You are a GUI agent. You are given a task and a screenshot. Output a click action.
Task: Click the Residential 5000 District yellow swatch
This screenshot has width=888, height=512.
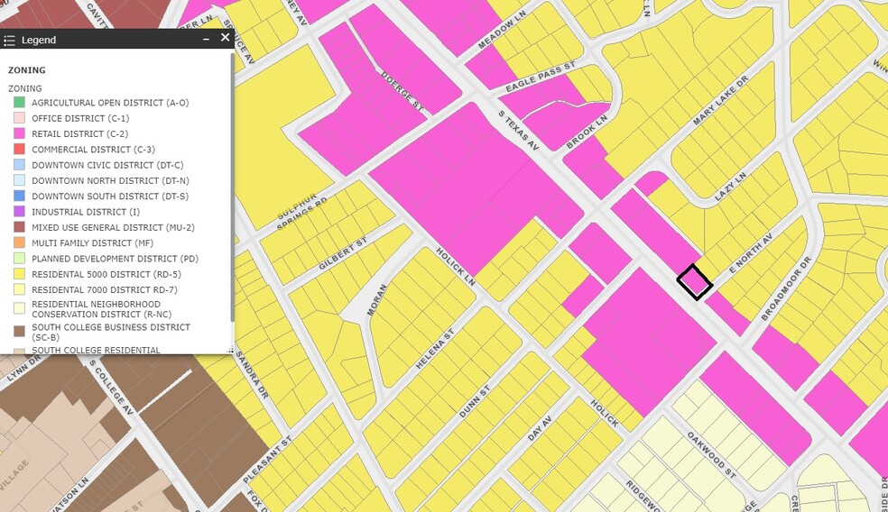tap(19, 274)
